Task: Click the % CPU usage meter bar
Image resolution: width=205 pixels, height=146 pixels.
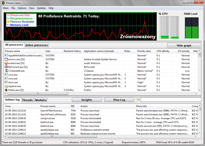Action: coord(169,27)
